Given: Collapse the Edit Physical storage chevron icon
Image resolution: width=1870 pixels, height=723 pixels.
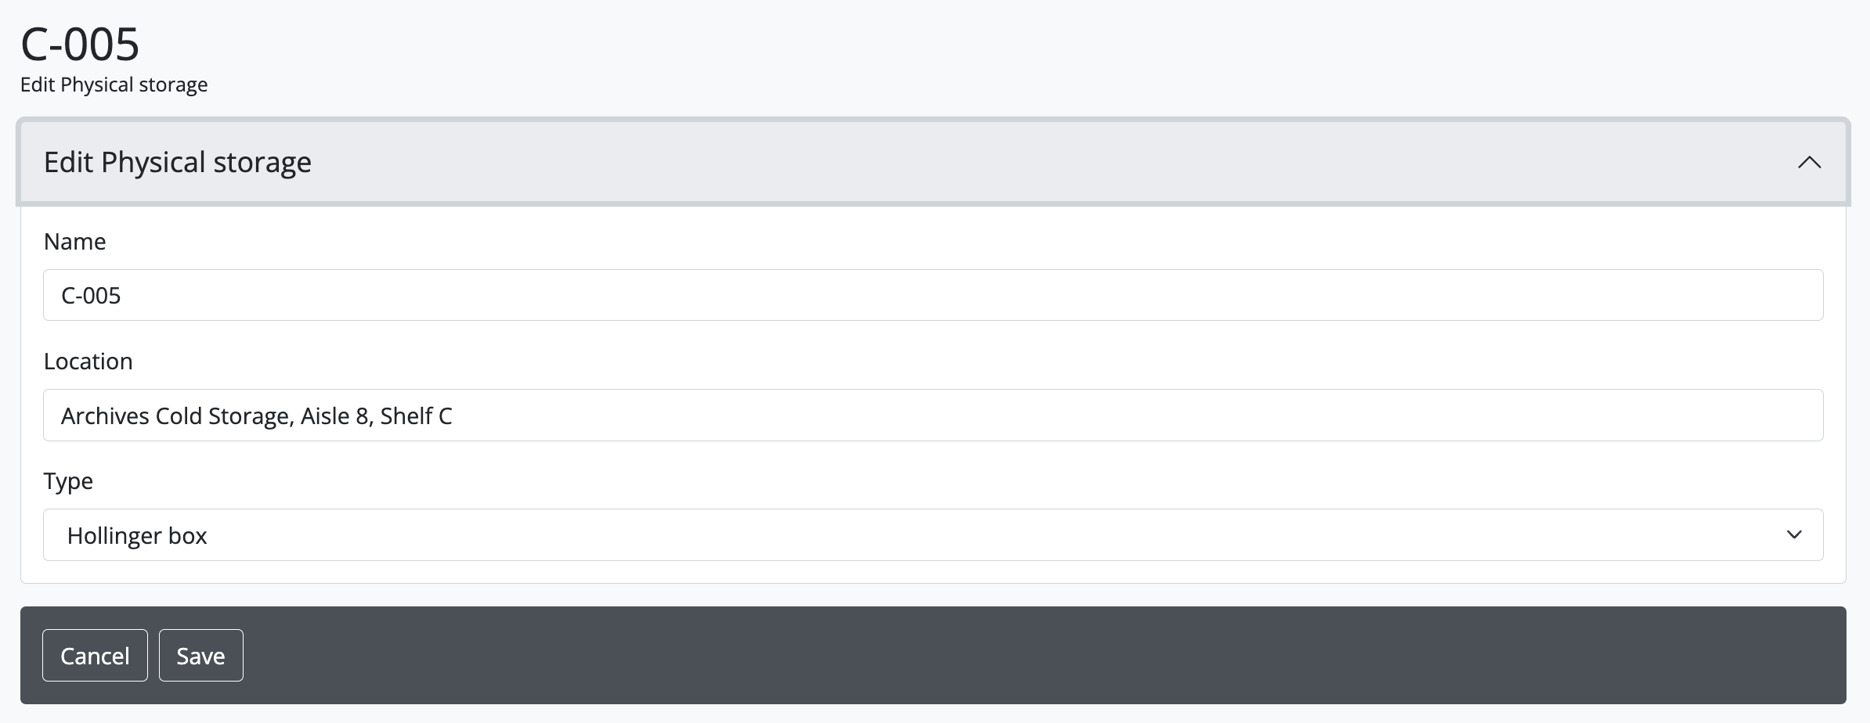Looking at the screenshot, I should point(1809,163).
